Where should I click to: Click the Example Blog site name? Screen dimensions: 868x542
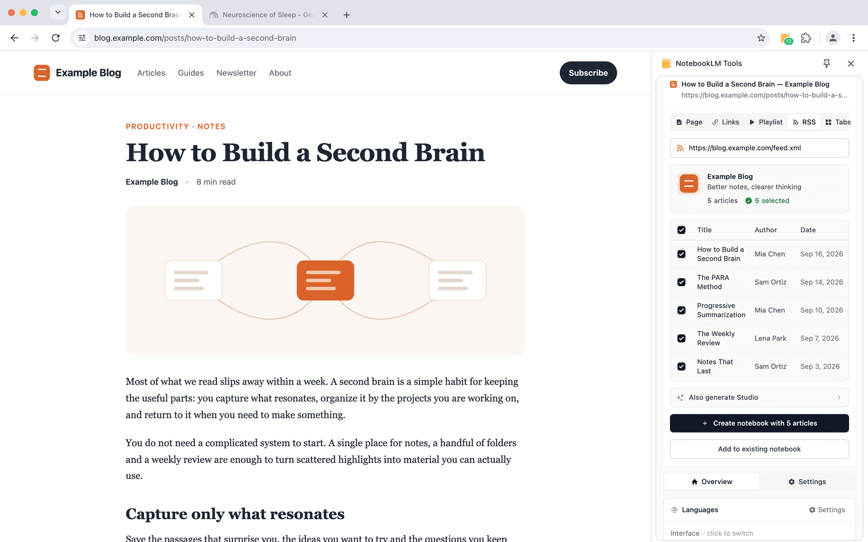tap(88, 73)
